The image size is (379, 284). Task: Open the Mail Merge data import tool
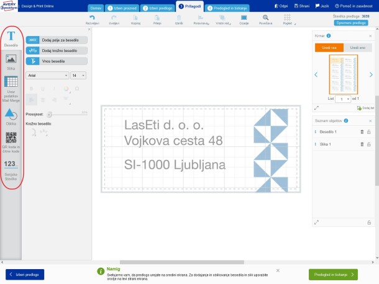pos(11,89)
